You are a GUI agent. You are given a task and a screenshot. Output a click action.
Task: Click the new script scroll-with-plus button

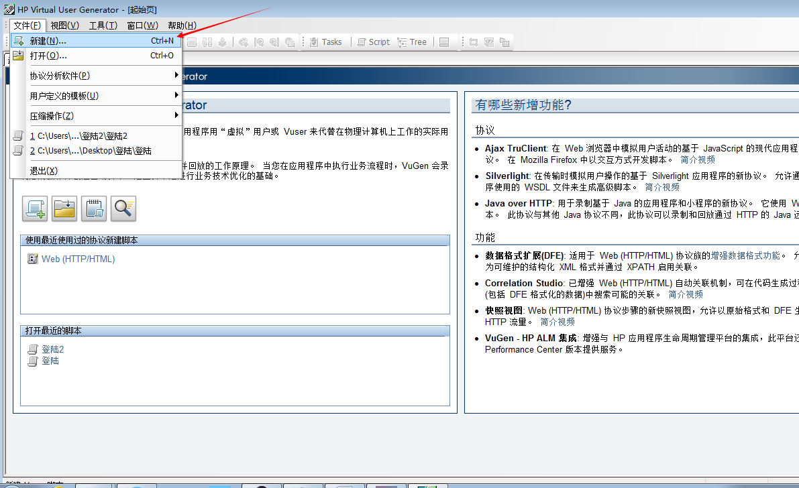35,208
